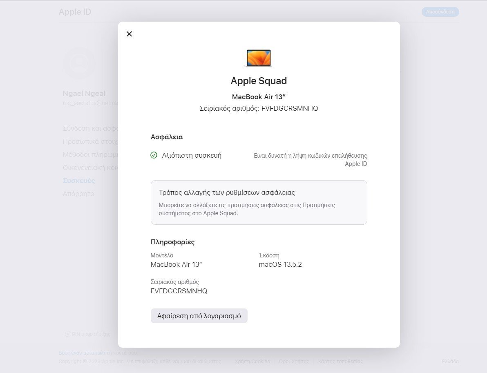Open the Προσωπικά στοιχεία sidebar item
Image resolution: width=487 pixels, height=373 pixels.
[90, 142]
